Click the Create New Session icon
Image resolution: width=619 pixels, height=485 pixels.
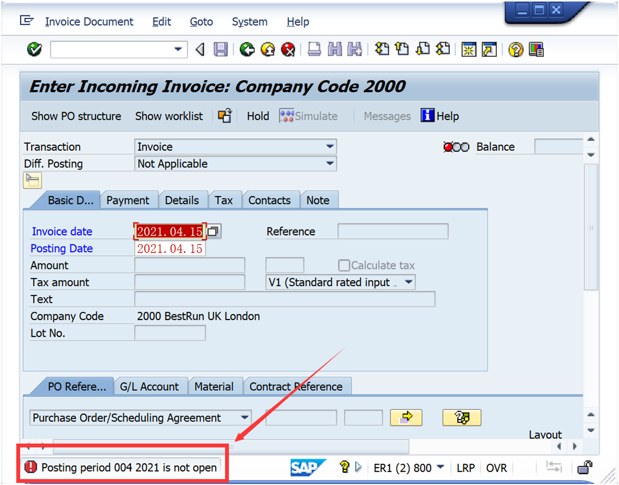[x=468, y=50]
